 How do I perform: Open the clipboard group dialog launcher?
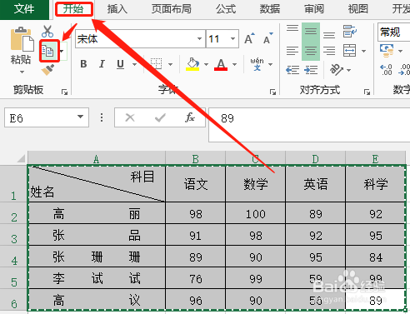[x=64, y=92]
